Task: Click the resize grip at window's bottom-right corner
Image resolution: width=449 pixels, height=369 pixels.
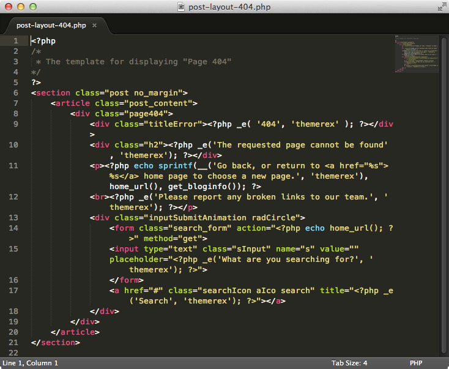Action: [x=444, y=364]
